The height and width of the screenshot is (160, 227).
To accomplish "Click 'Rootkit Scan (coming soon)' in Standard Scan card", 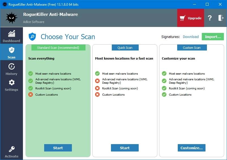I will [x=53, y=88].
